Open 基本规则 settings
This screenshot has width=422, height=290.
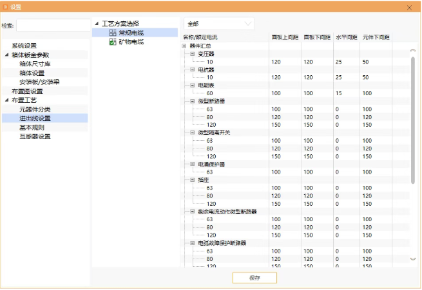click(x=32, y=127)
